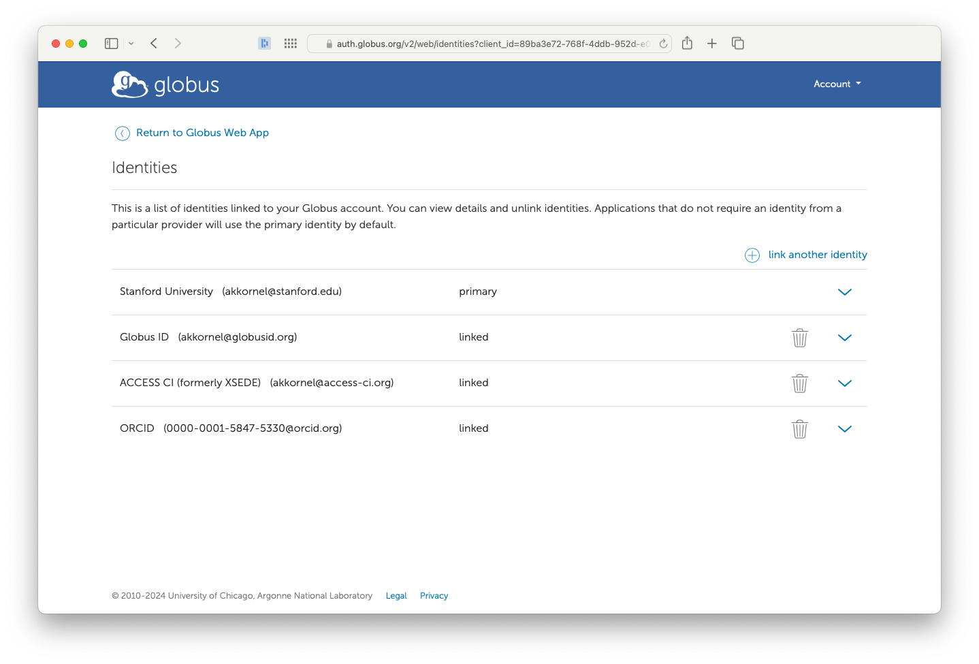The height and width of the screenshot is (664, 979).
Task: Click the back arrow circle icon beside Return
Action: tap(123, 133)
